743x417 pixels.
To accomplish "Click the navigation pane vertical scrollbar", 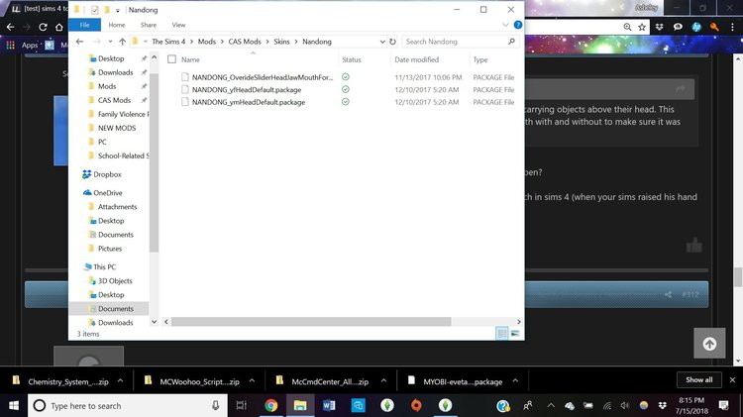I will [154, 163].
